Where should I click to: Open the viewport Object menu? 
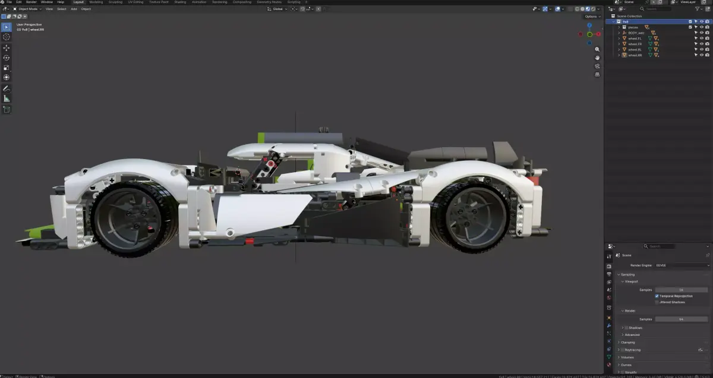tap(86, 9)
